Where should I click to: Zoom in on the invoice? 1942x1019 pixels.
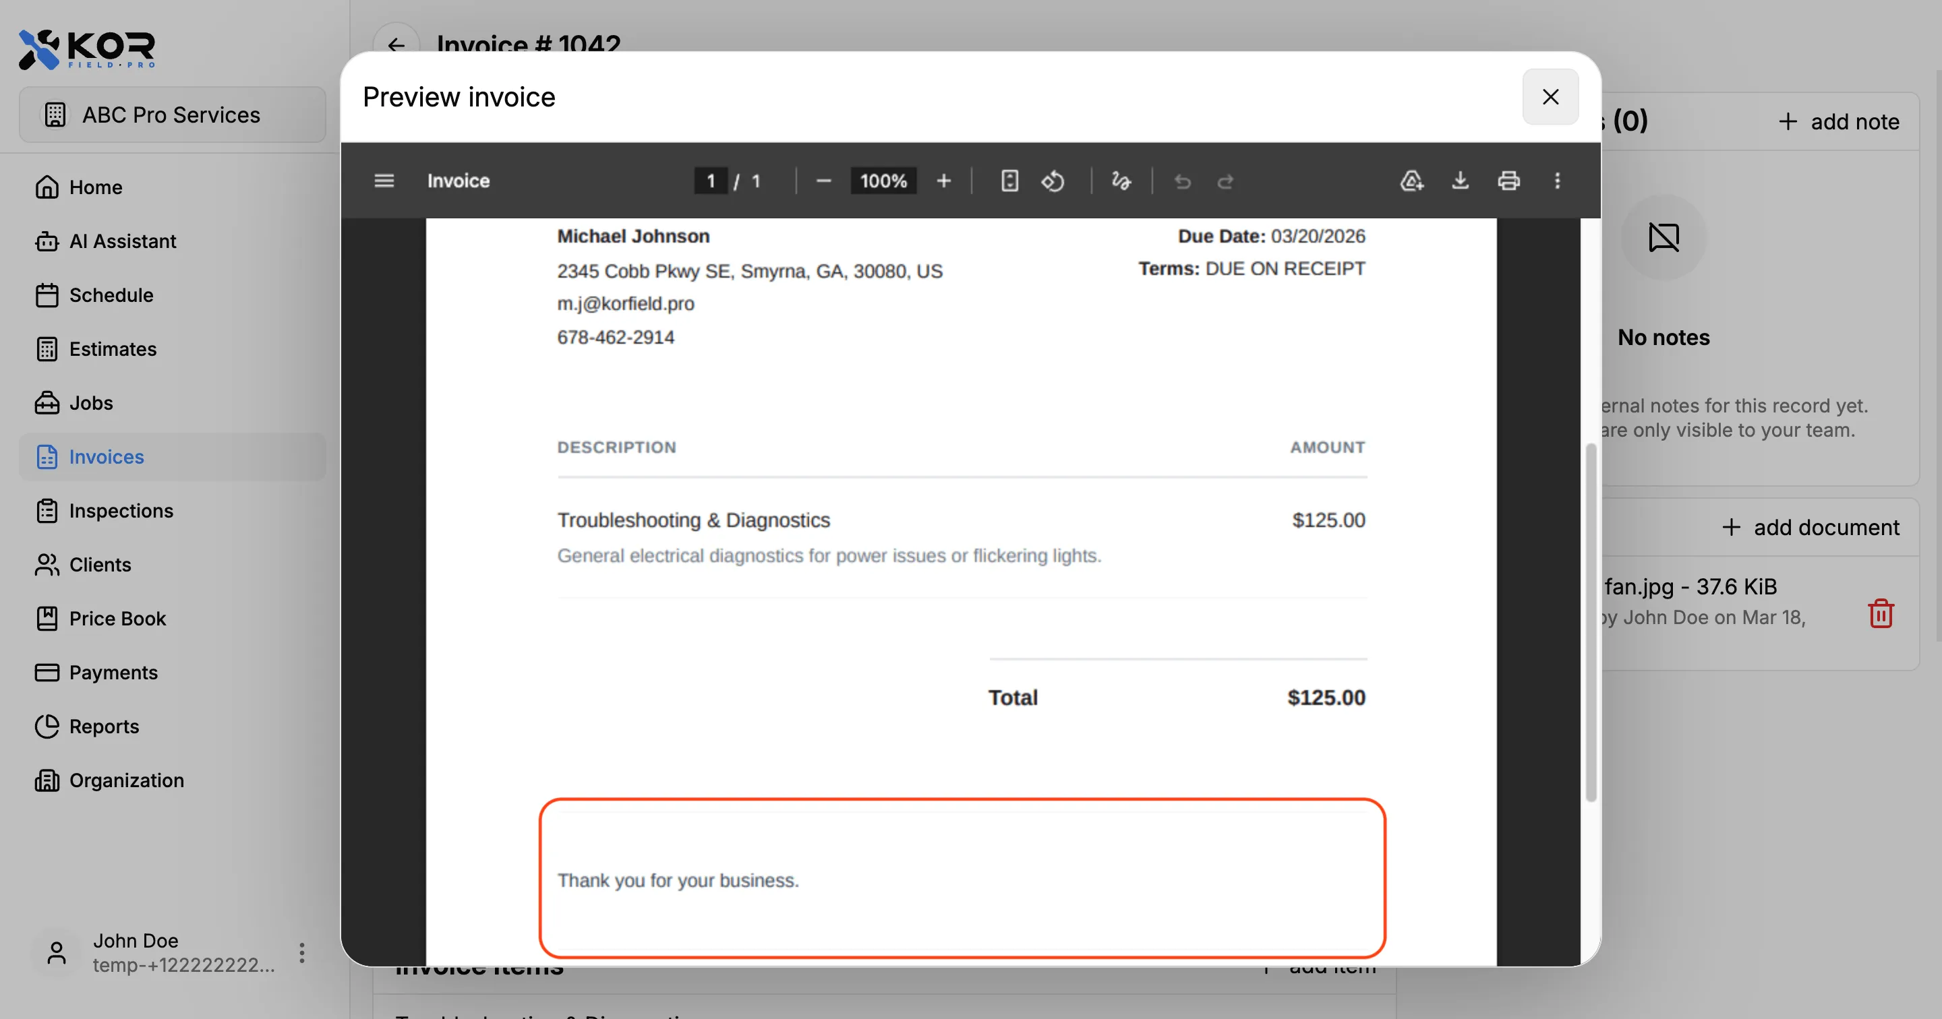click(944, 181)
